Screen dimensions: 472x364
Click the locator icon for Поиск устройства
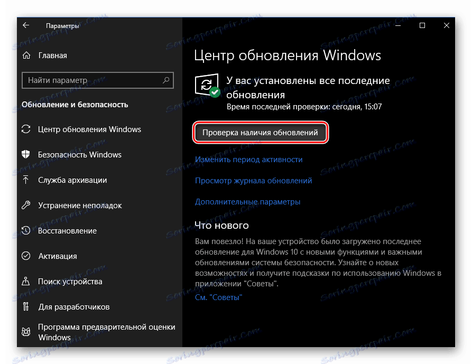point(26,281)
